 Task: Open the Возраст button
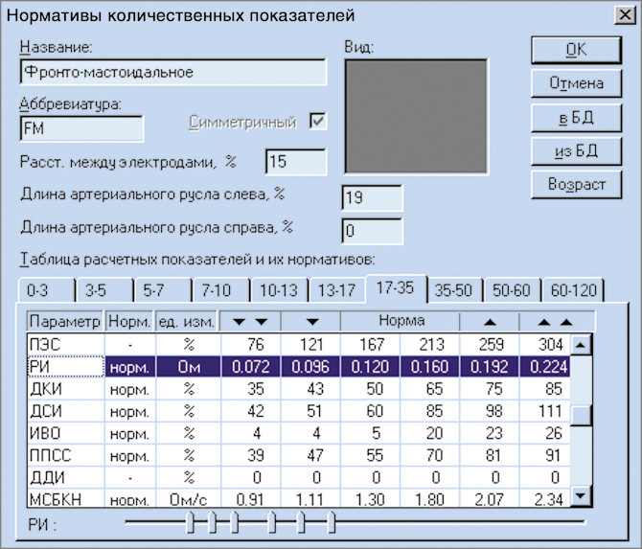(576, 184)
